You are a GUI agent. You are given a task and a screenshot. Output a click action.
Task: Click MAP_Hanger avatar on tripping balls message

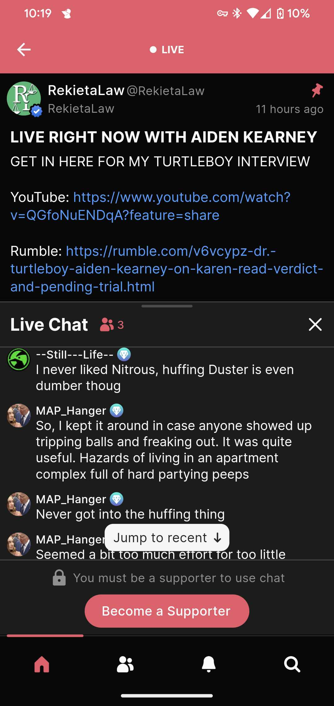[x=19, y=416]
